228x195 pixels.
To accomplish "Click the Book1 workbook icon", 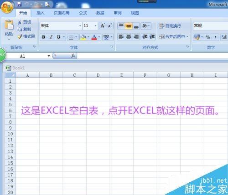I will [9, 68].
